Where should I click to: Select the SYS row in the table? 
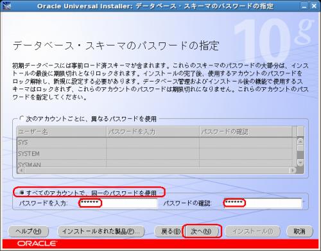[x=155, y=143]
